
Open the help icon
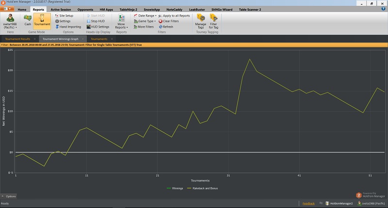point(383,9)
